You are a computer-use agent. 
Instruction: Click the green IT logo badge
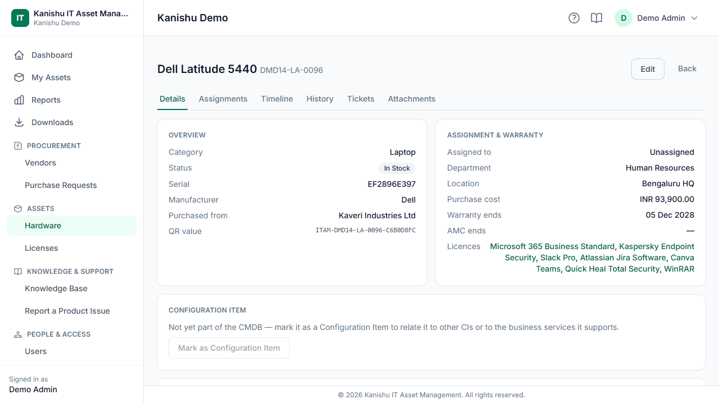coord(20,18)
